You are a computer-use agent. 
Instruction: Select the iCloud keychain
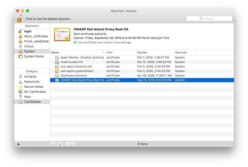tap(32, 46)
